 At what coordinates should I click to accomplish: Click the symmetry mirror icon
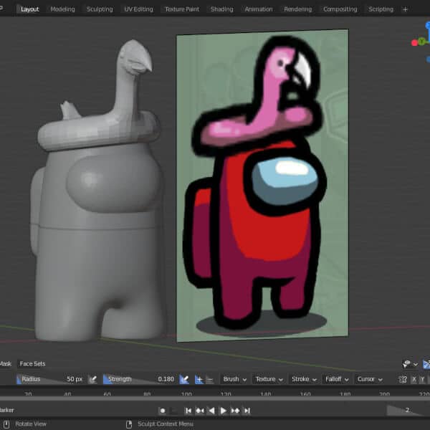[403, 380]
